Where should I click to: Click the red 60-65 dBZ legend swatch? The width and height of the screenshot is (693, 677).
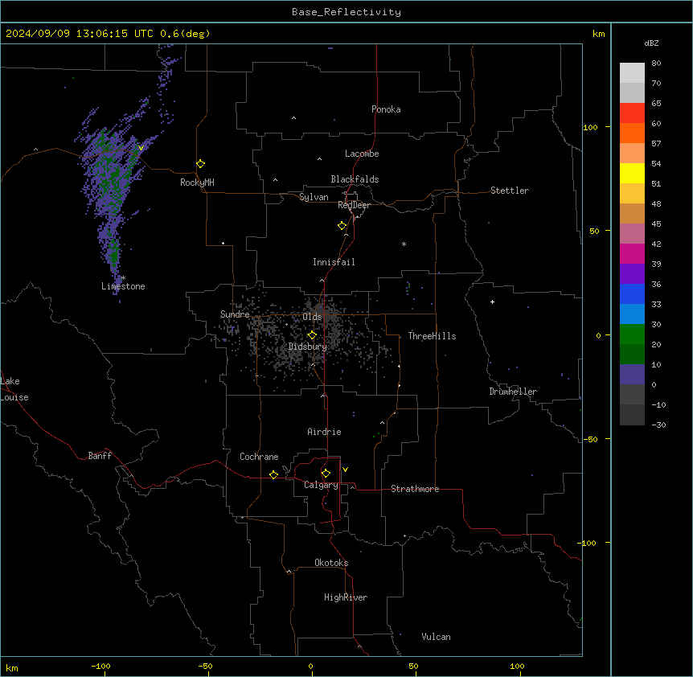(632, 113)
